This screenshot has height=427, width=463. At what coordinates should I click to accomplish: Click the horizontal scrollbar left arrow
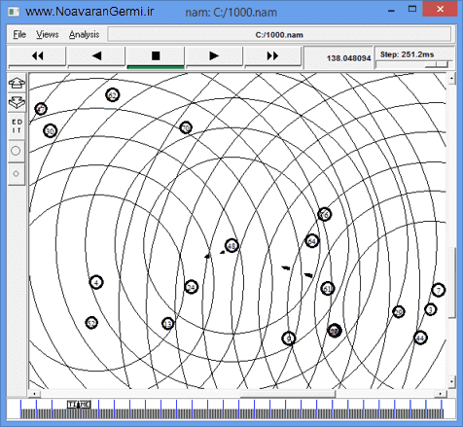pyautogui.click(x=34, y=394)
